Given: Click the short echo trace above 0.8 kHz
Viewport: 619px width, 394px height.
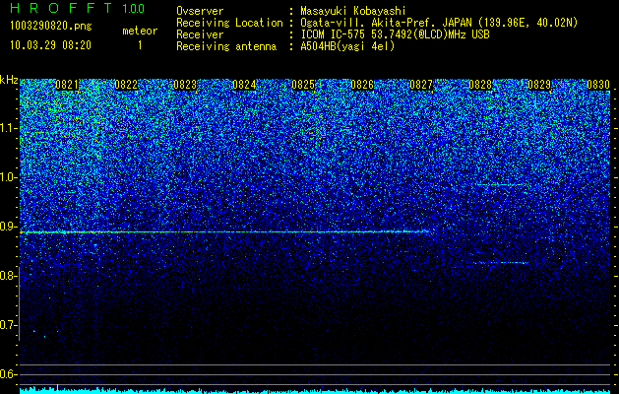Looking at the screenshot, I should [500, 263].
